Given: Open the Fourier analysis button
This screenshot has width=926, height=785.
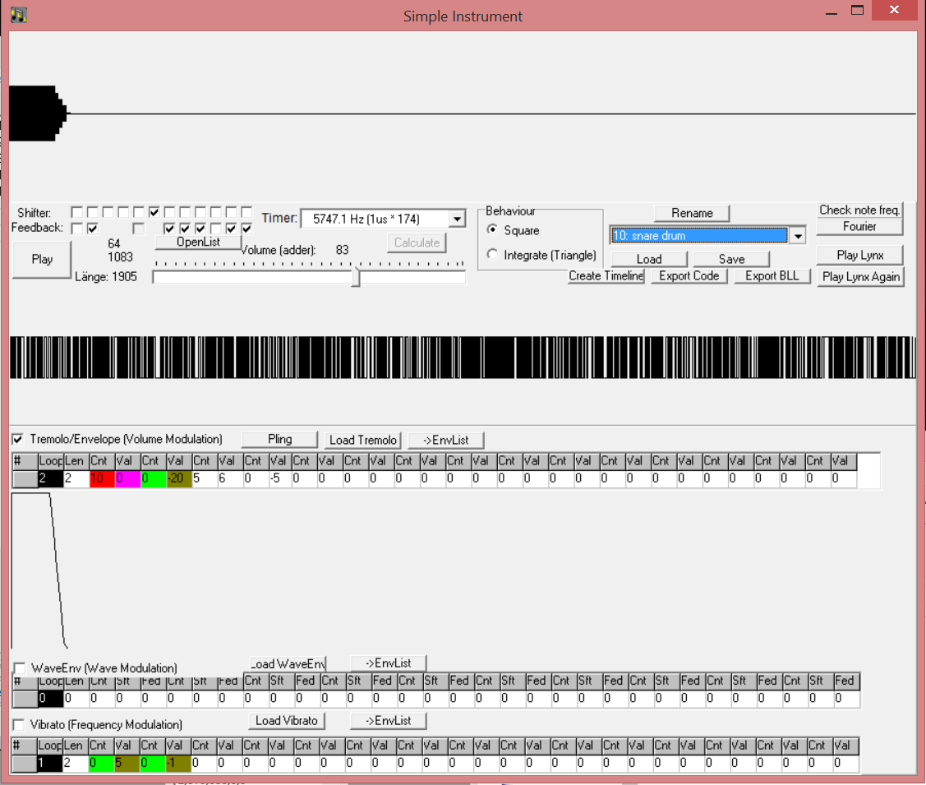Looking at the screenshot, I should (x=859, y=226).
